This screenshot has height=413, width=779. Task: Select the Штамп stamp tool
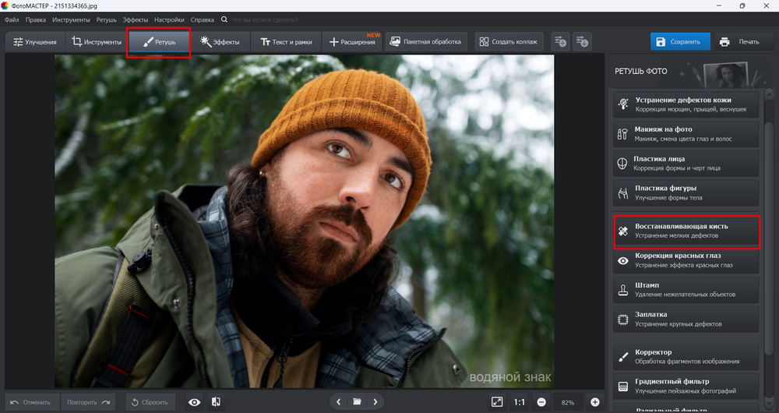686,290
